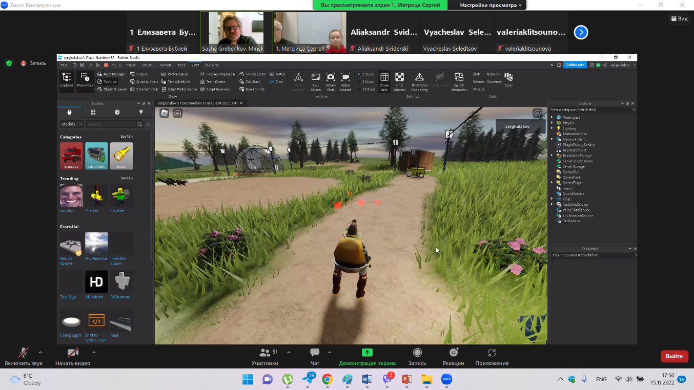Start Video Record in Studio
Screen dimensions: 694x390
point(345,81)
